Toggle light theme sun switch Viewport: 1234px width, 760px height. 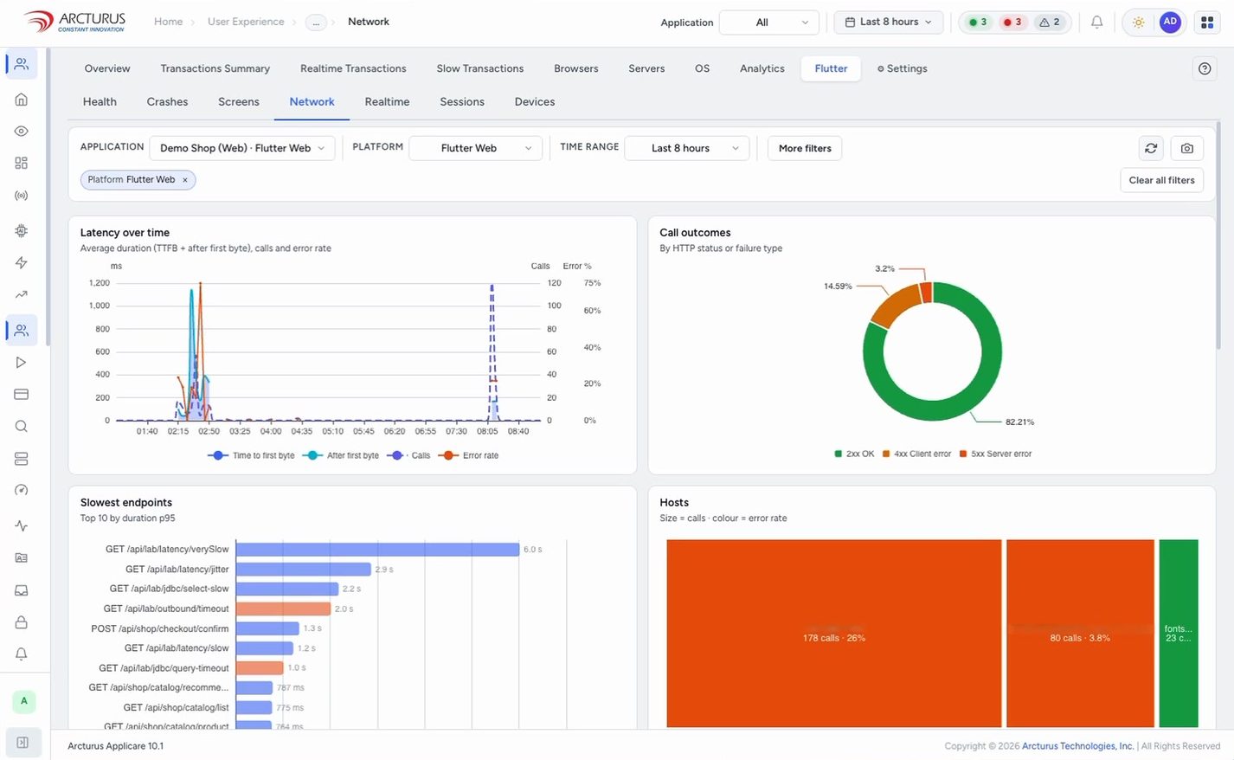(x=1139, y=23)
